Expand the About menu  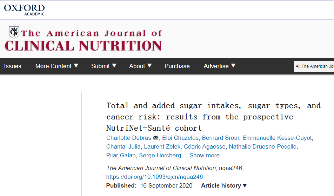coord(140,66)
